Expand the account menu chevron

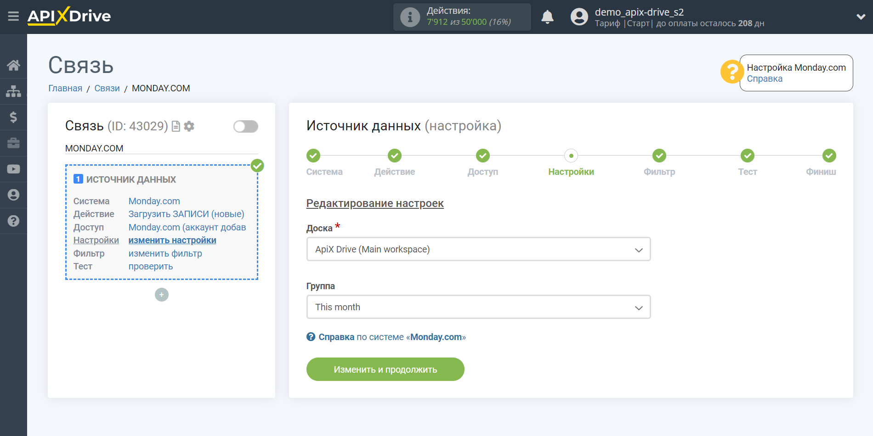point(861,17)
